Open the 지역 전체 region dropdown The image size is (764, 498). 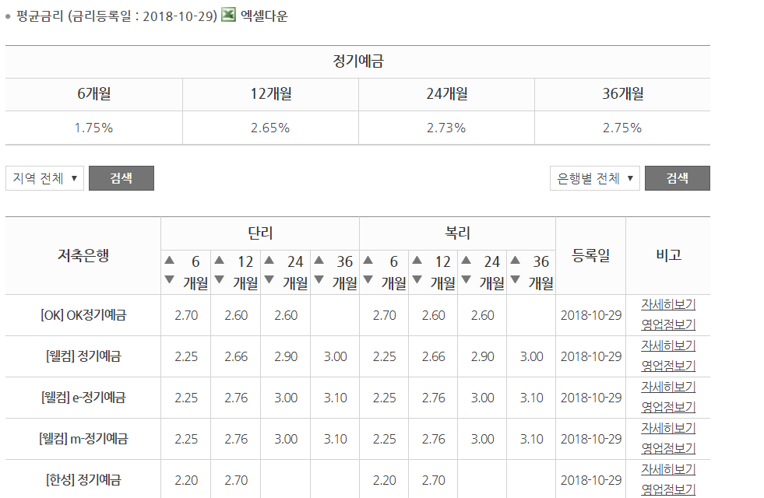click(45, 178)
